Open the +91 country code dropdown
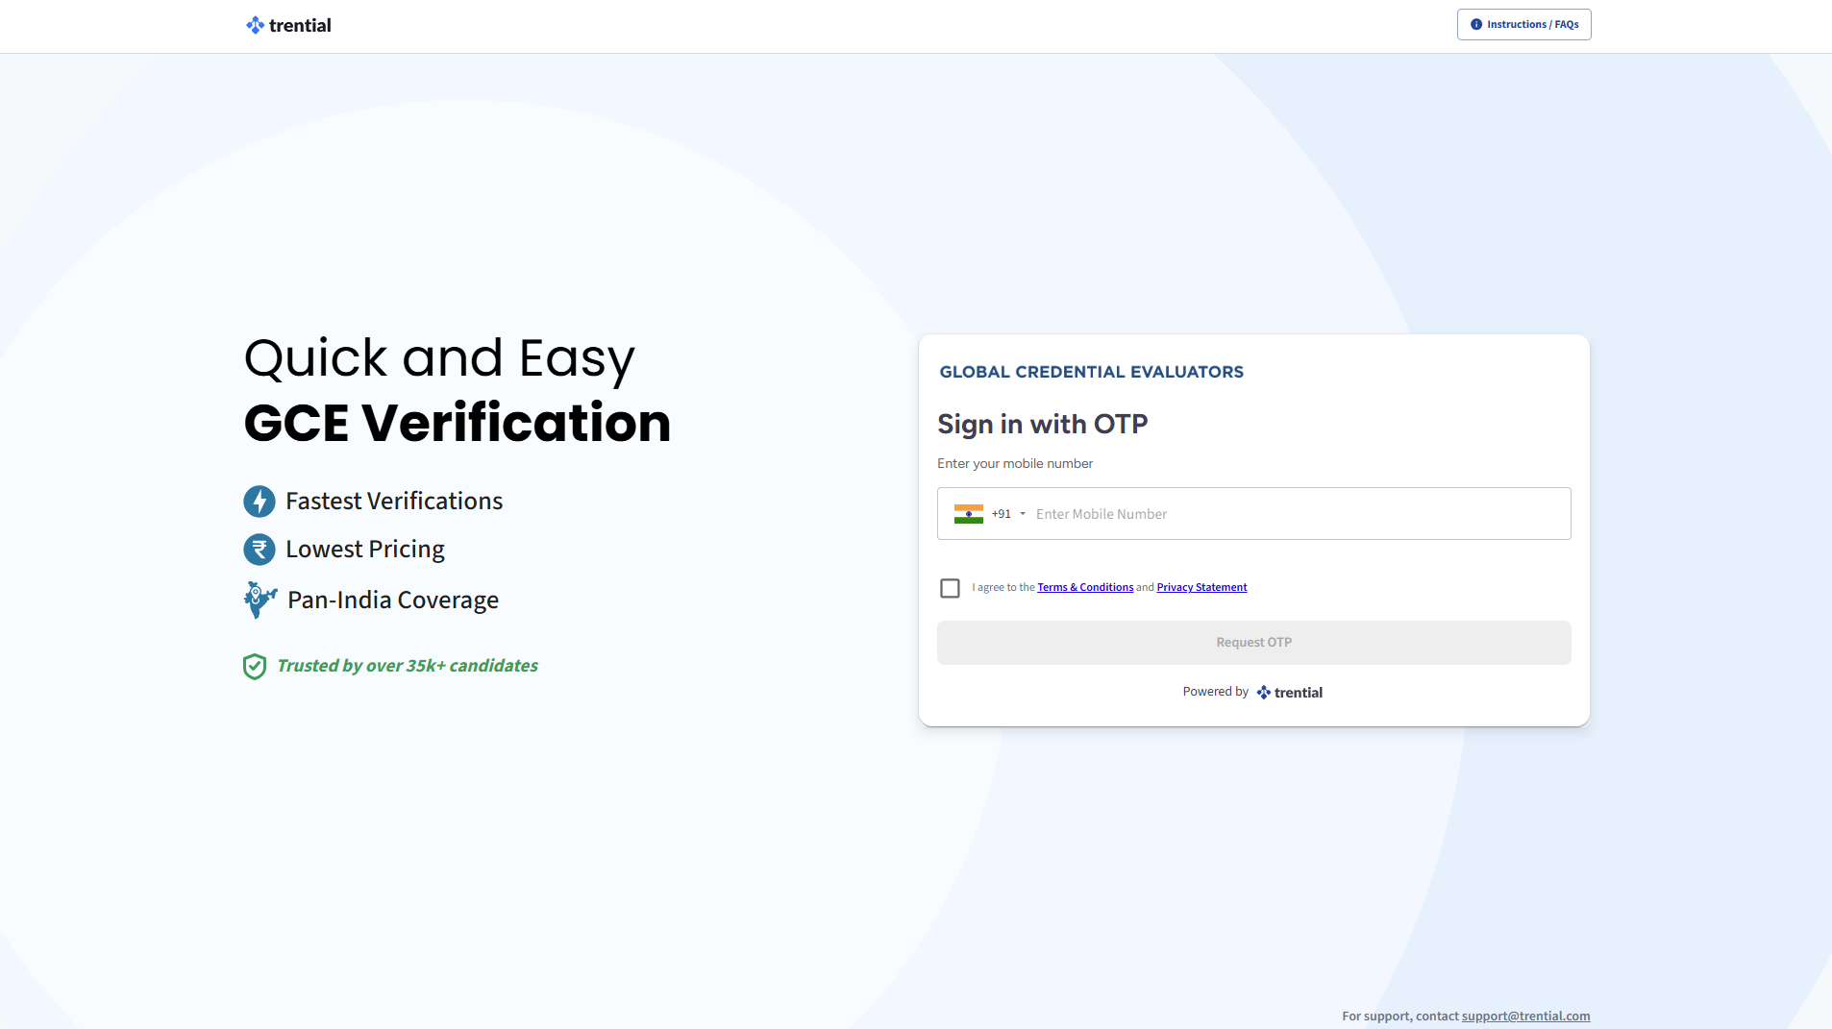Image resolution: width=1832 pixels, height=1029 pixels. point(1008,514)
